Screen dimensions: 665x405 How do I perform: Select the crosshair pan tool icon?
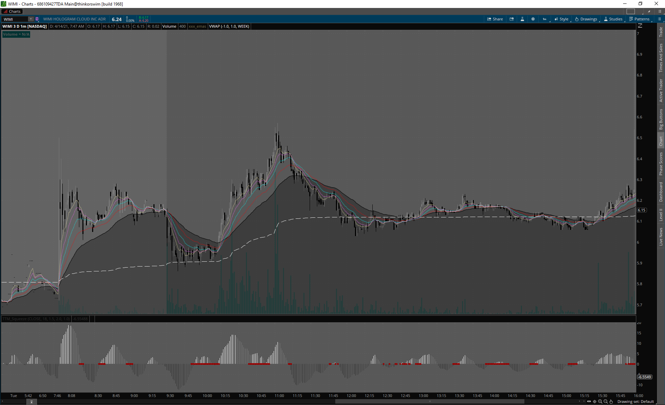(595, 402)
